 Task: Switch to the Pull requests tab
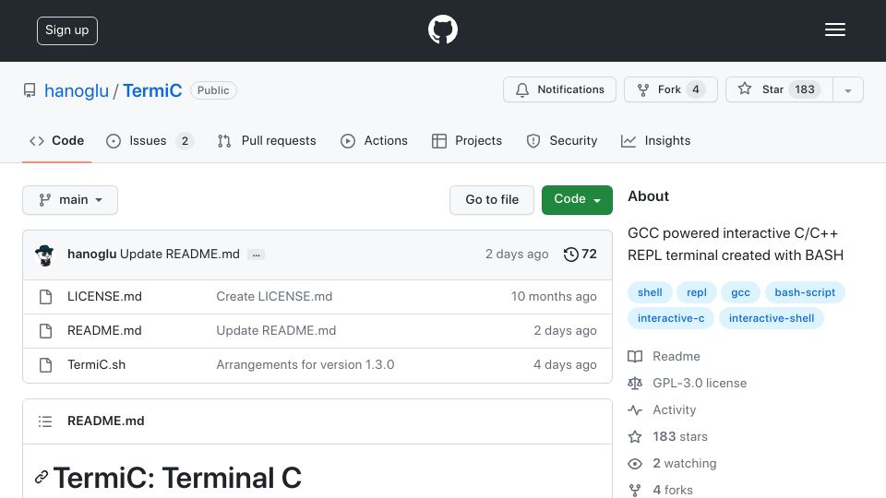267,140
